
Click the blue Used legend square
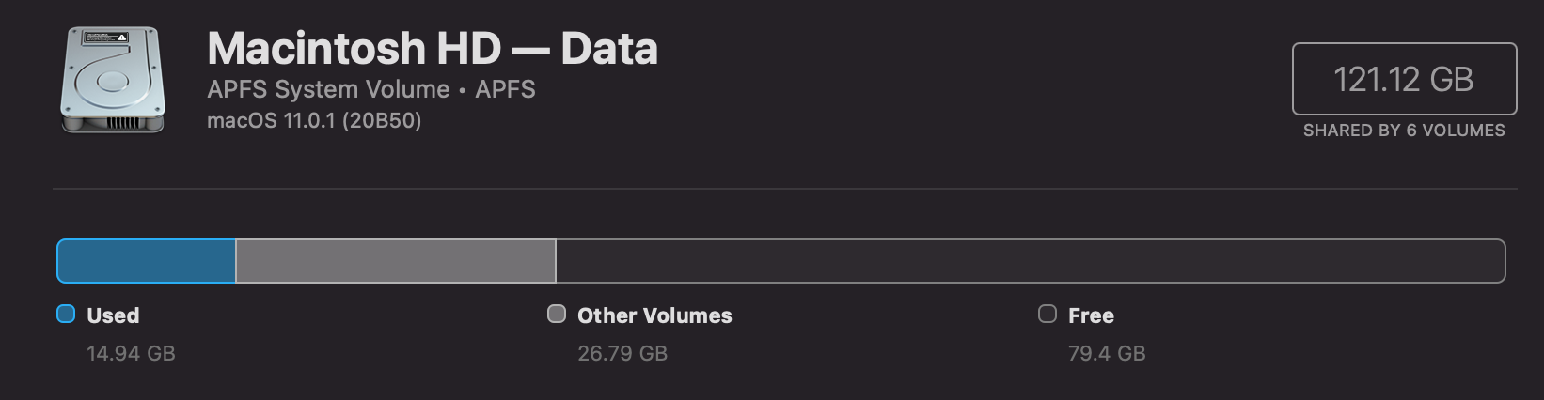(66, 315)
